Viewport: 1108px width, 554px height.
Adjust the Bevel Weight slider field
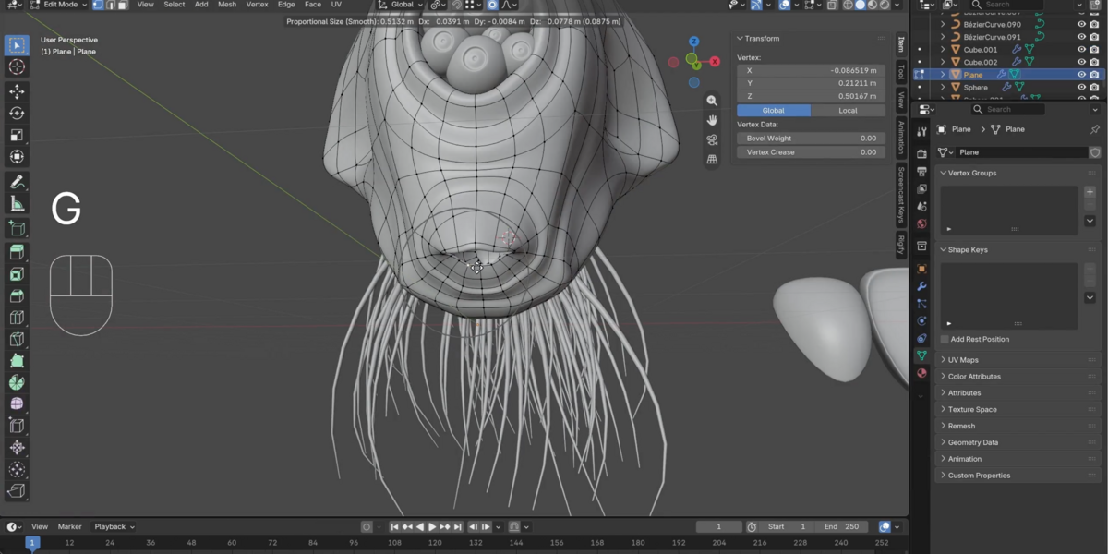[810, 138]
